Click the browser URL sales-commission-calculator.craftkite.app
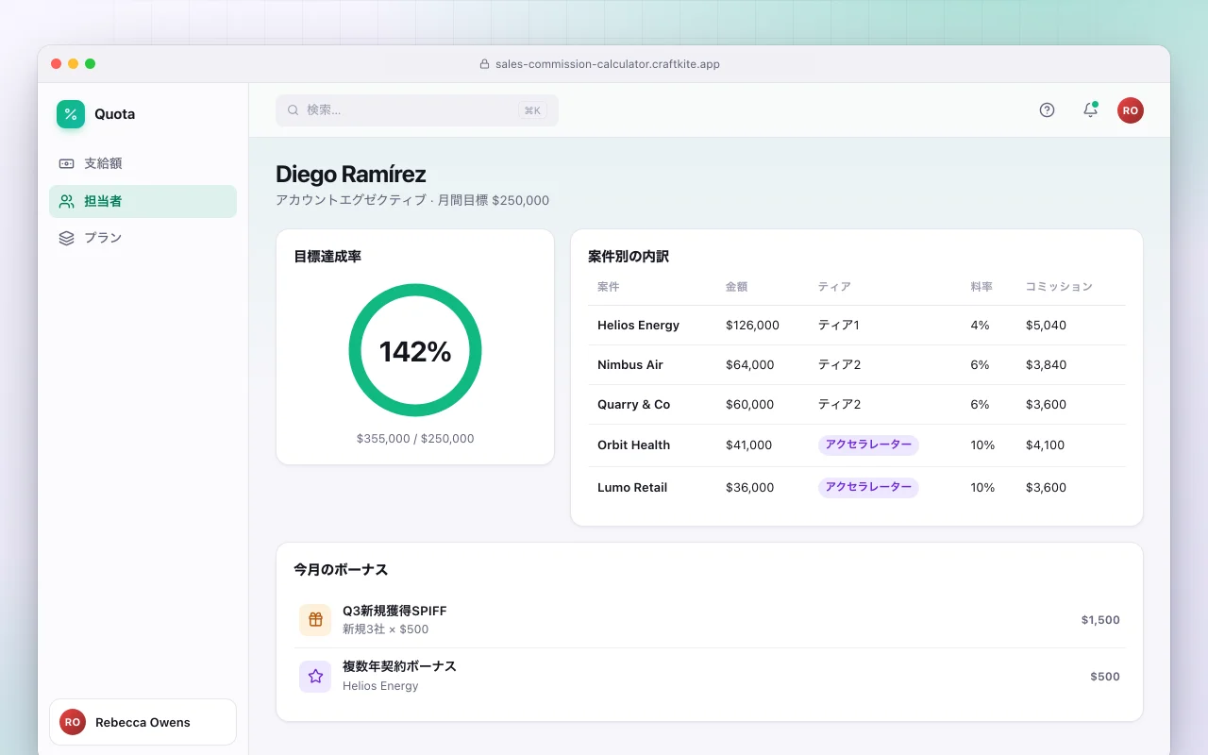The height and width of the screenshot is (755, 1208). point(608,64)
